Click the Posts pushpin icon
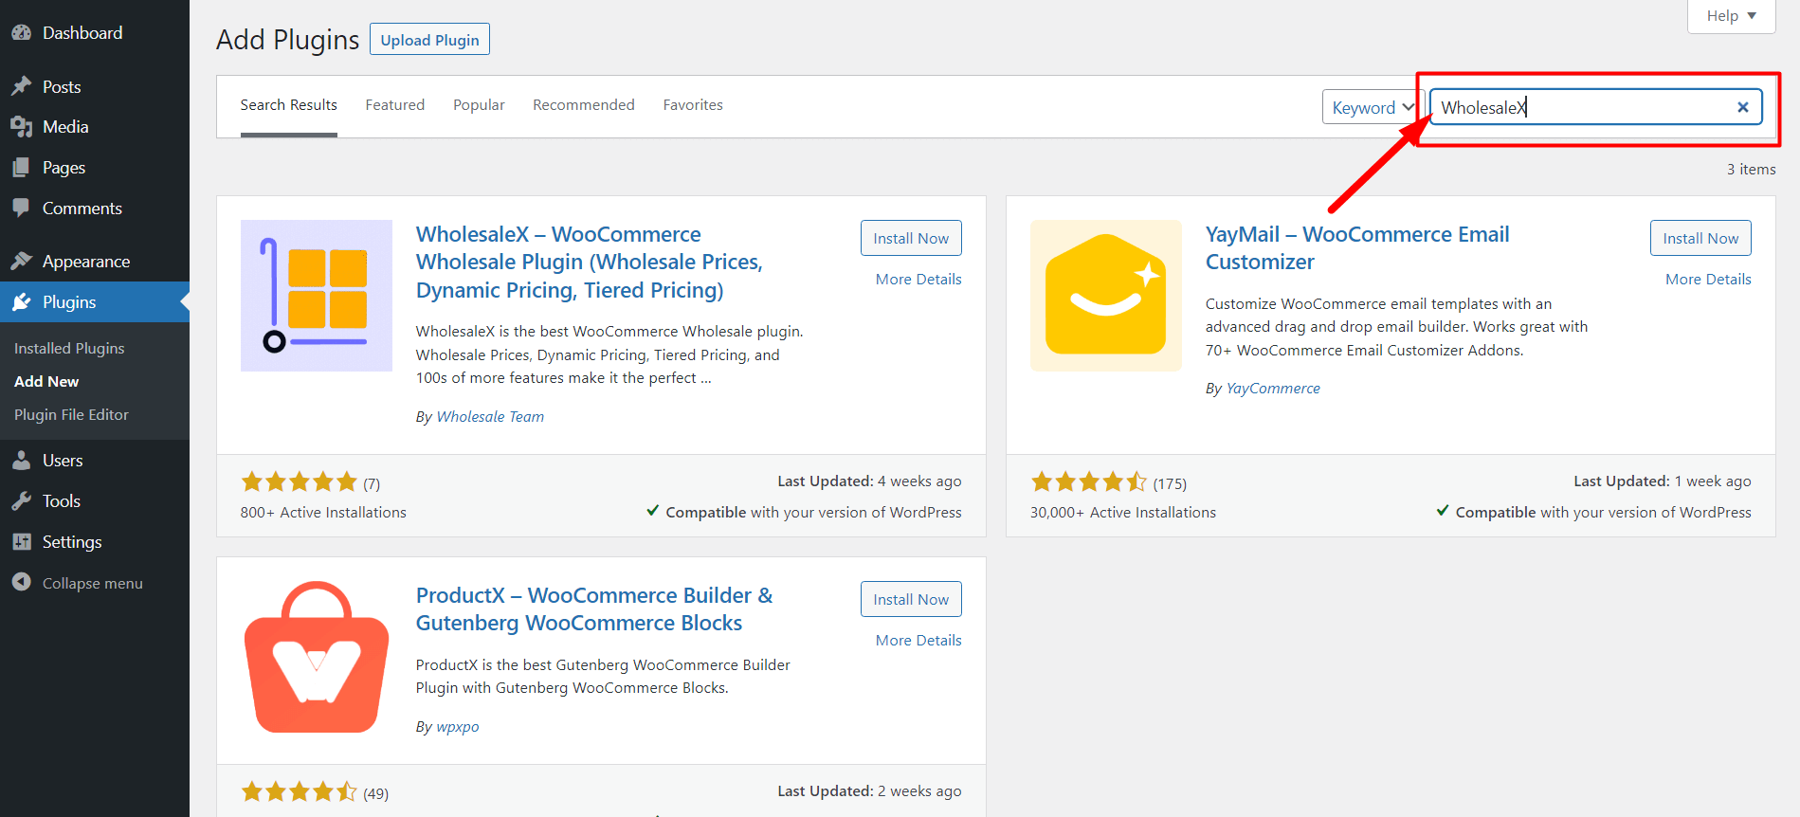 [22, 86]
